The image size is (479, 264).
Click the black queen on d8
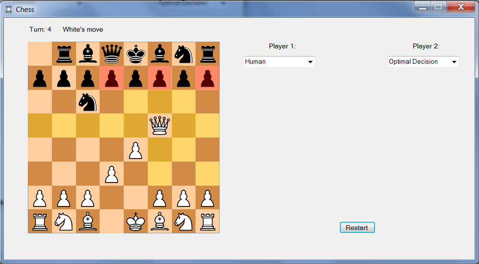tap(112, 54)
